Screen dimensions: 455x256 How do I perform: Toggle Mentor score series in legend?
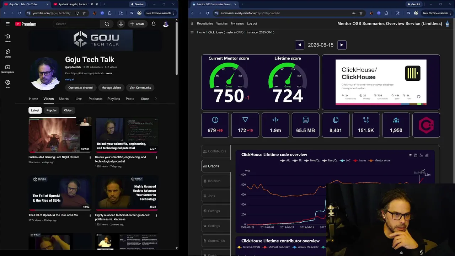(379, 160)
